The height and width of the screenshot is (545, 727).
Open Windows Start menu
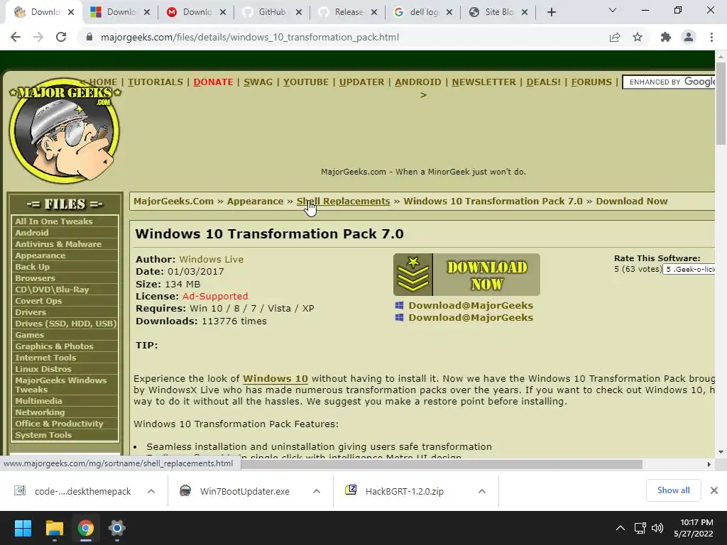pos(23,528)
